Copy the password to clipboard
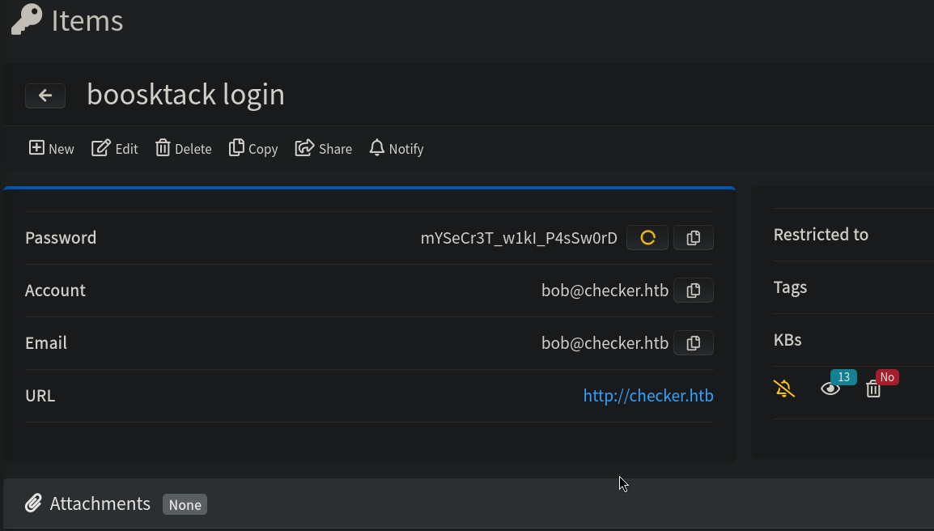934x531 pixels. point(693,238)
